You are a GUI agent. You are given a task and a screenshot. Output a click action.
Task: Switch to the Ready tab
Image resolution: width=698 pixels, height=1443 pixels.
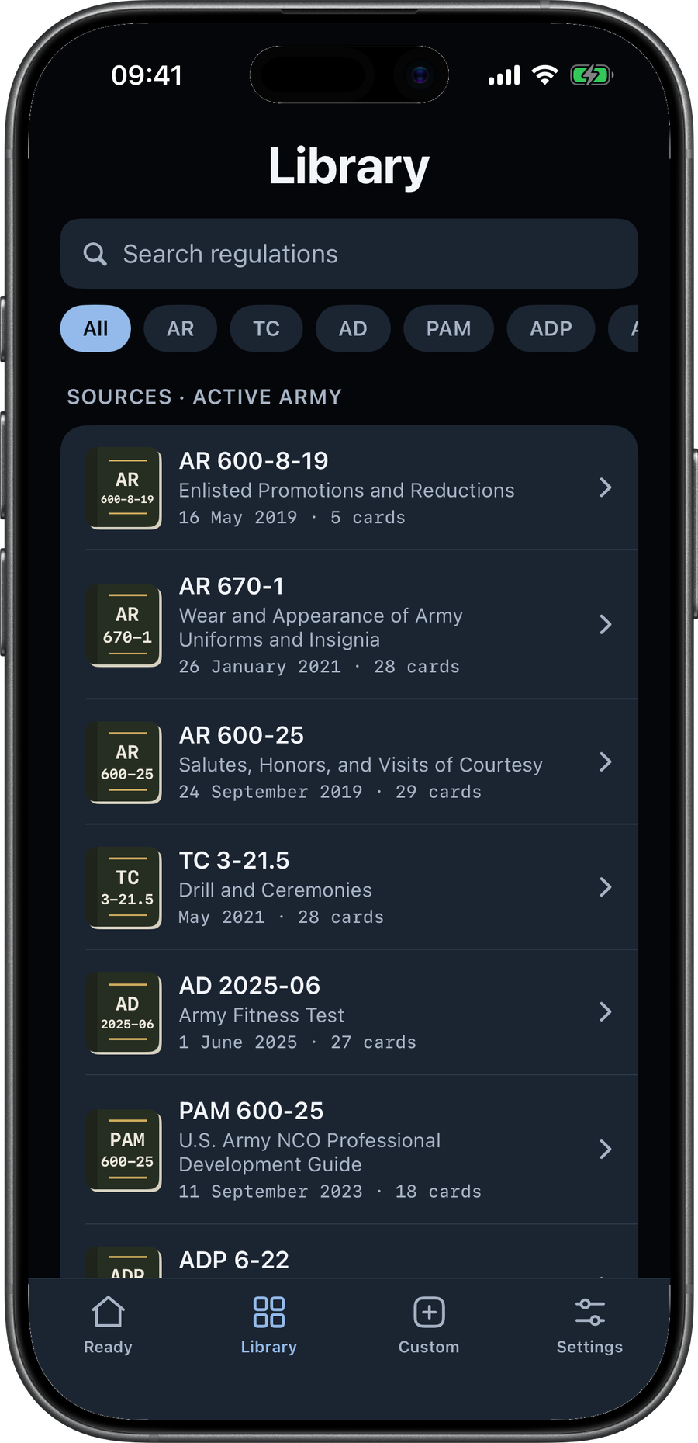click(108, 1324)
